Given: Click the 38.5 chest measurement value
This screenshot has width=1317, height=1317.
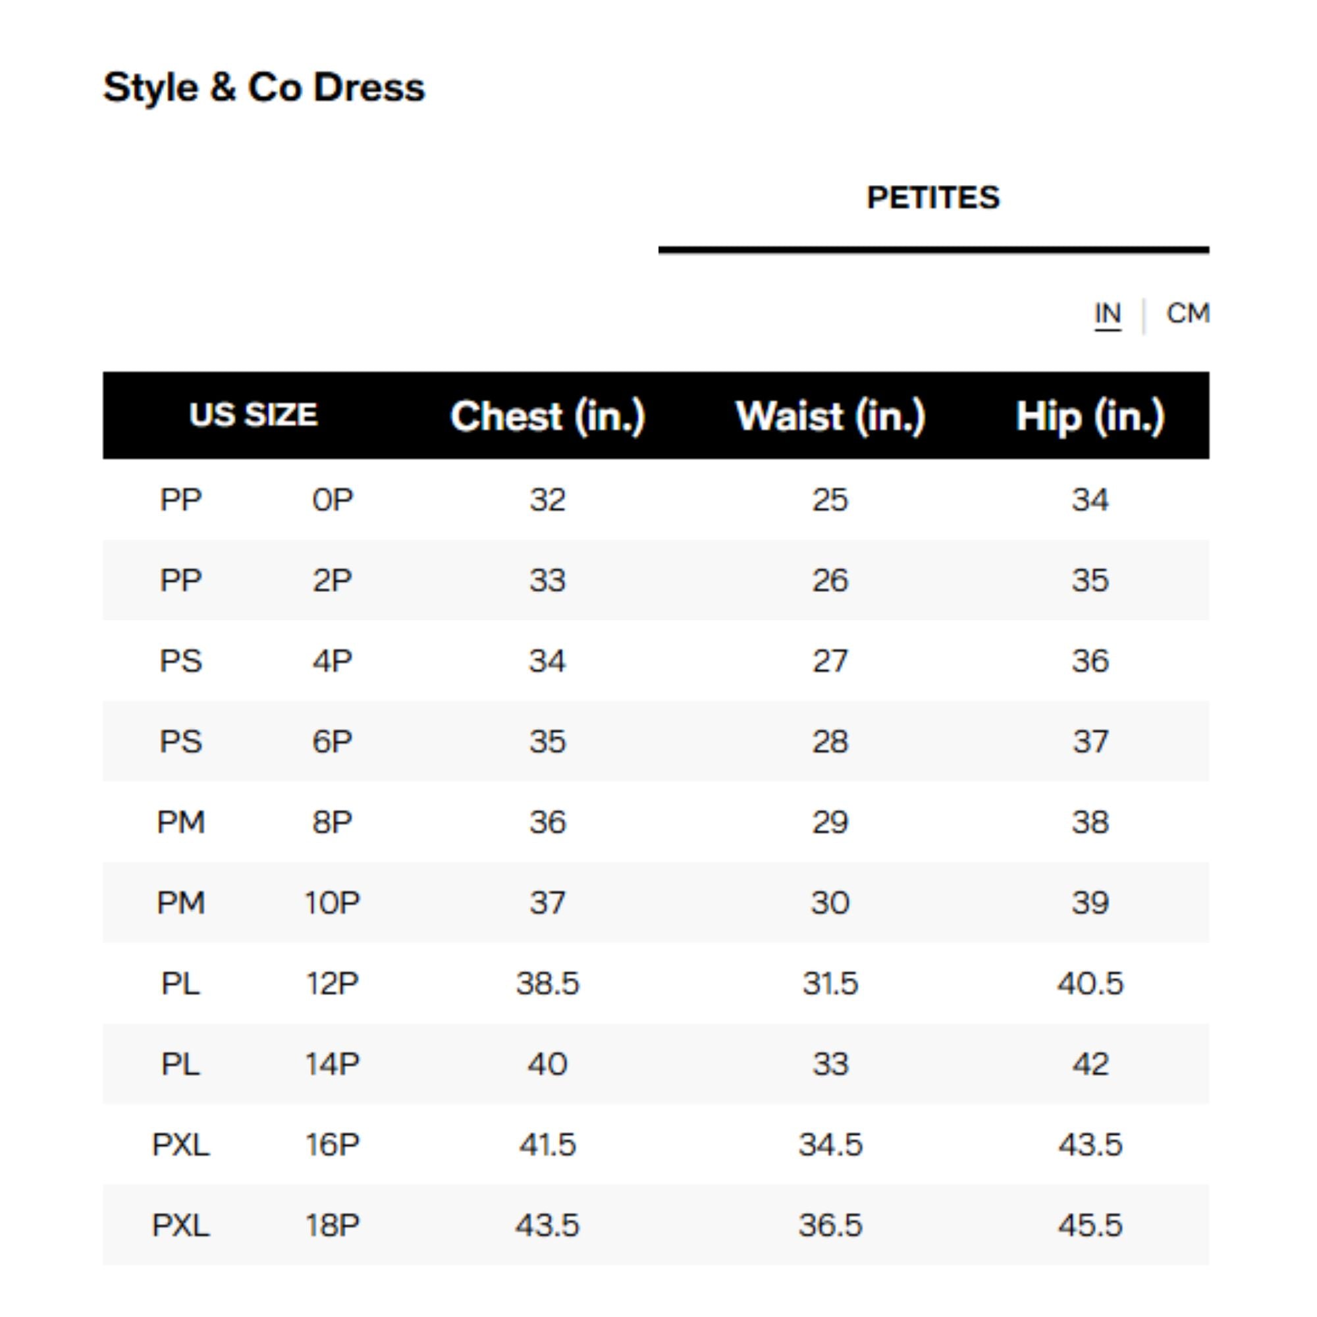Looking at the screenshot, I should coord(547,984).
